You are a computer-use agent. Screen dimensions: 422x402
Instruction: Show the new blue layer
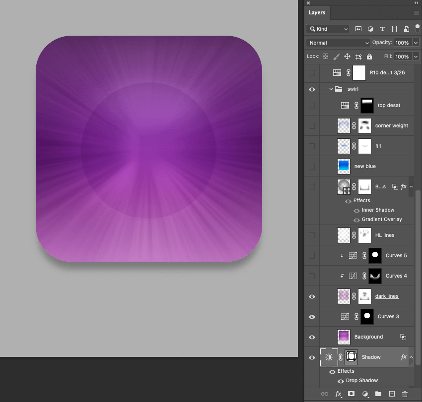(312, 167)
